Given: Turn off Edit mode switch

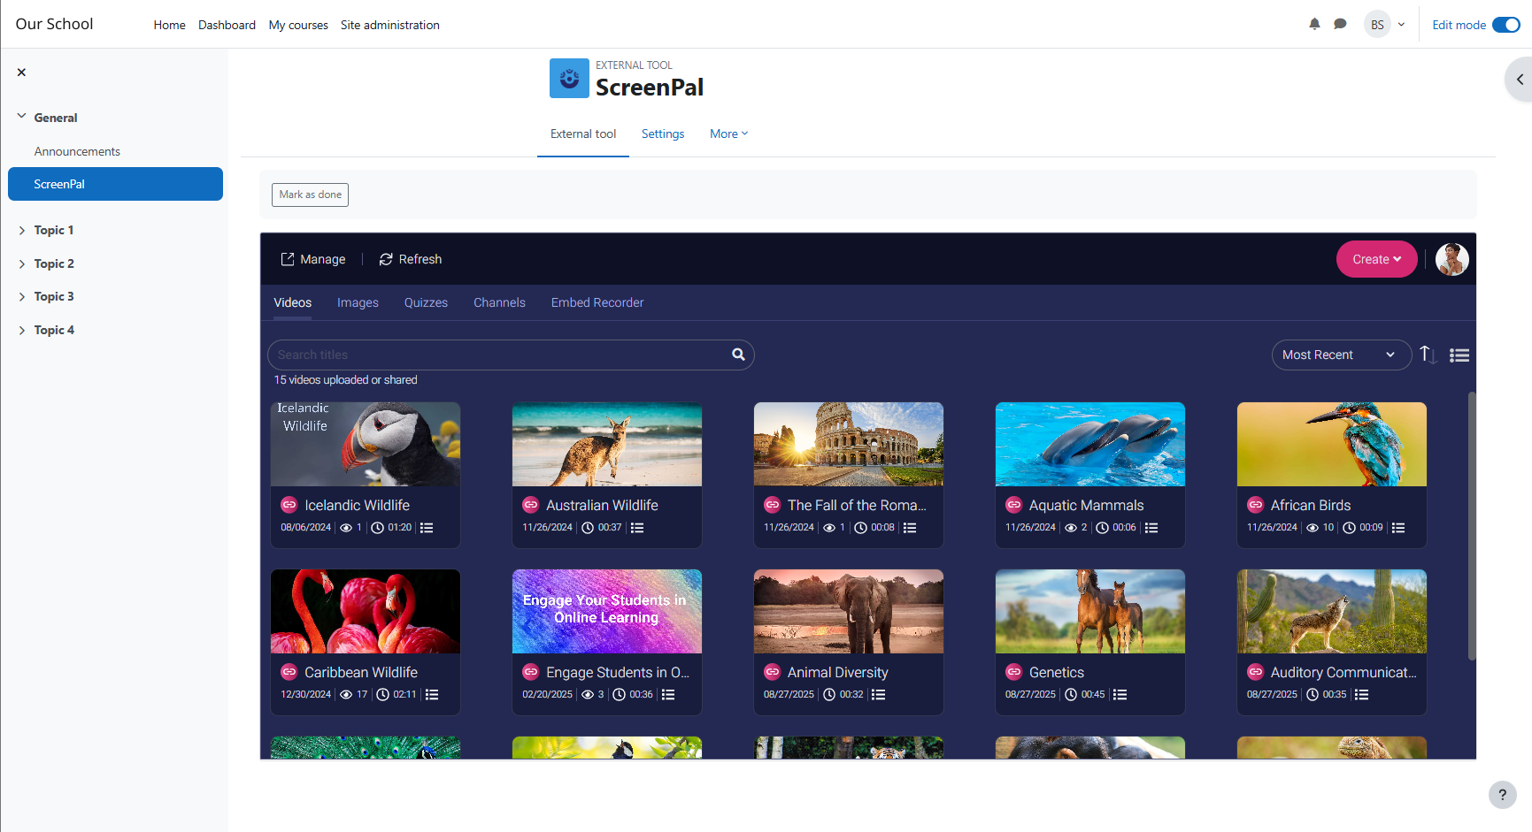Looking at the screenshot, I should (x=1505, y=25).
